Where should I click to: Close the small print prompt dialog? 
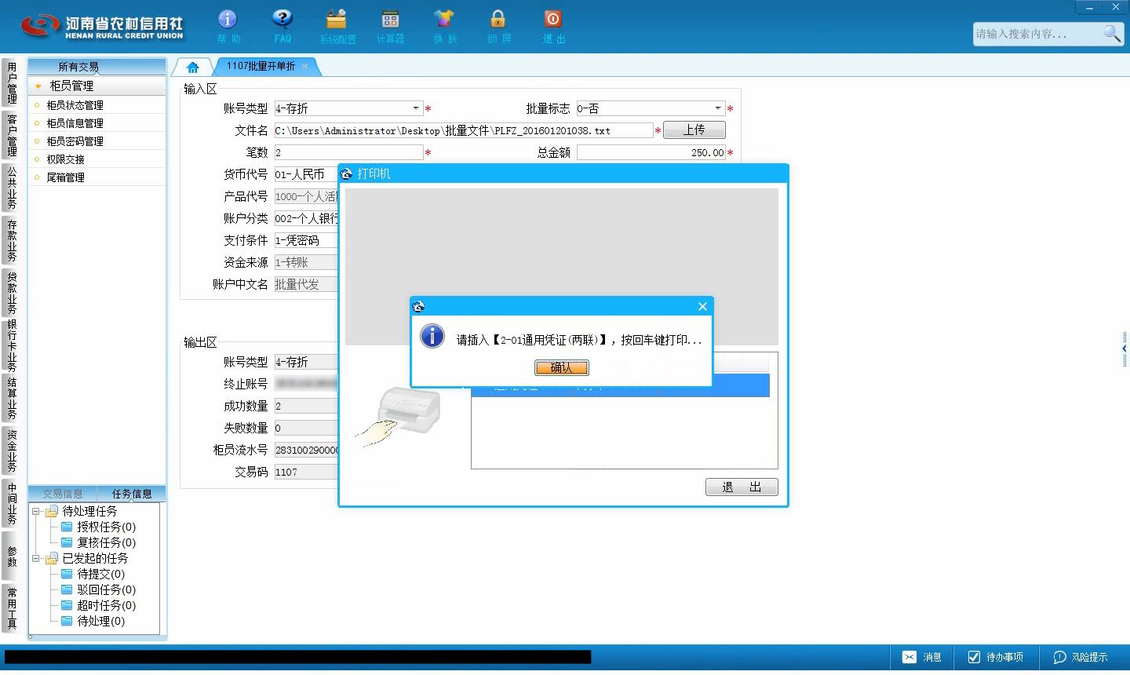point(702,306)
